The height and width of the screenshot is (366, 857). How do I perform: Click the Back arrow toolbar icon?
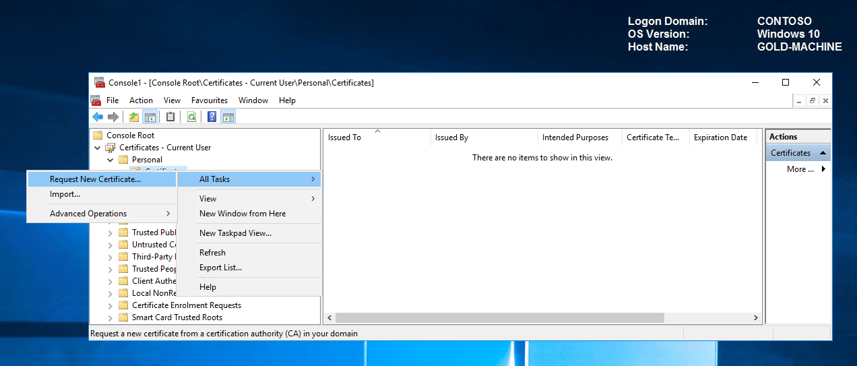tap(98, 117)
